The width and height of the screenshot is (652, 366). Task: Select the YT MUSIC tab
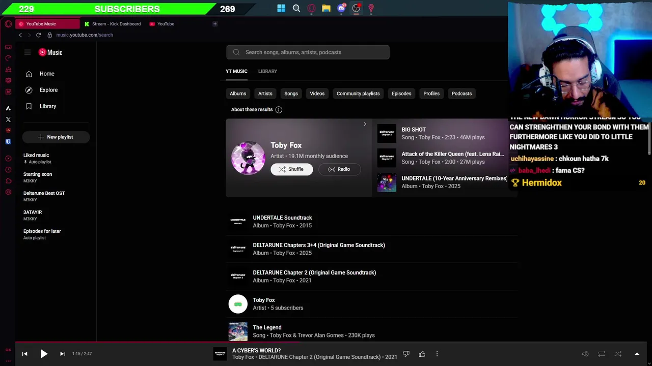point(236,71)
